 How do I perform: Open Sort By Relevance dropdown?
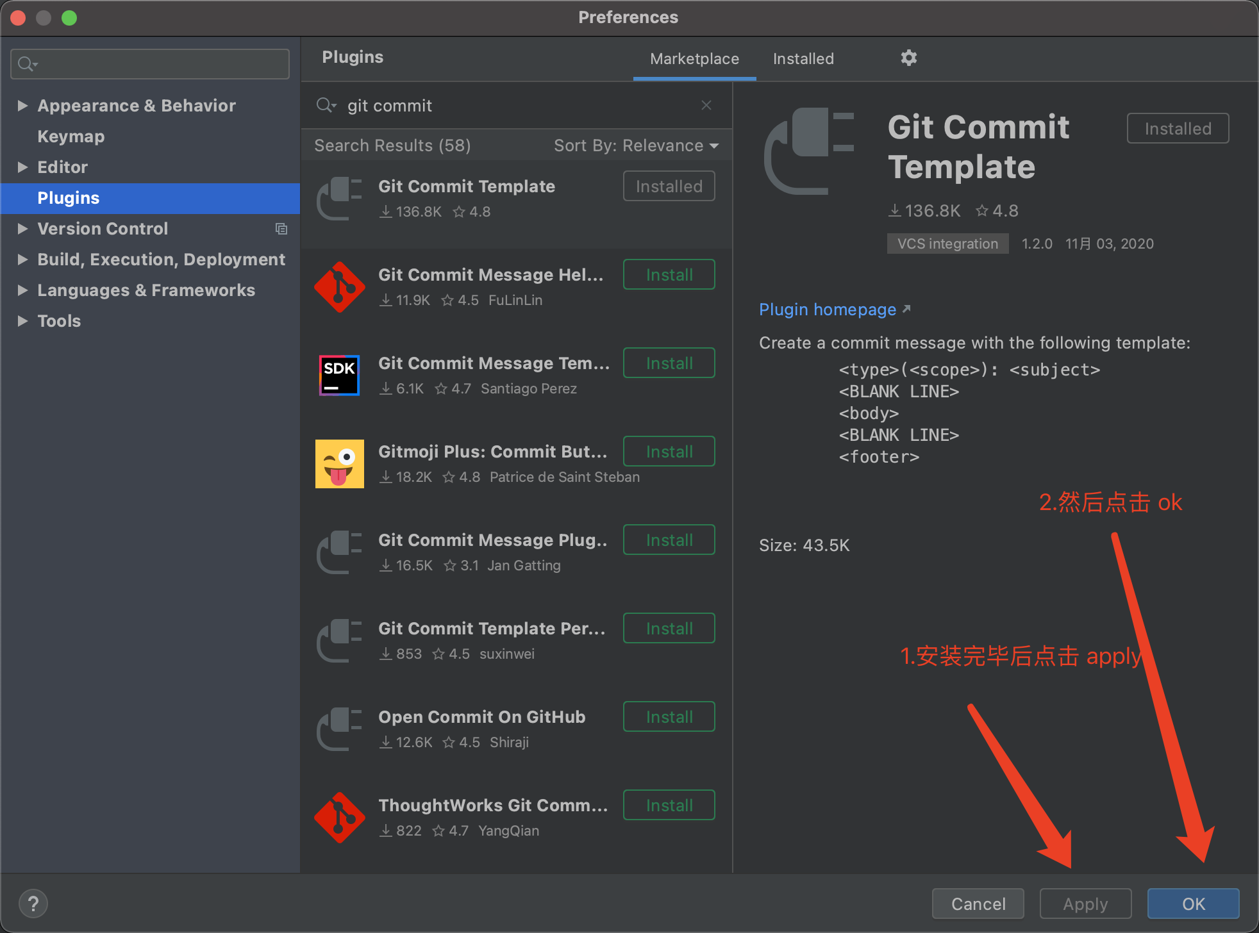tap(635, 145)
